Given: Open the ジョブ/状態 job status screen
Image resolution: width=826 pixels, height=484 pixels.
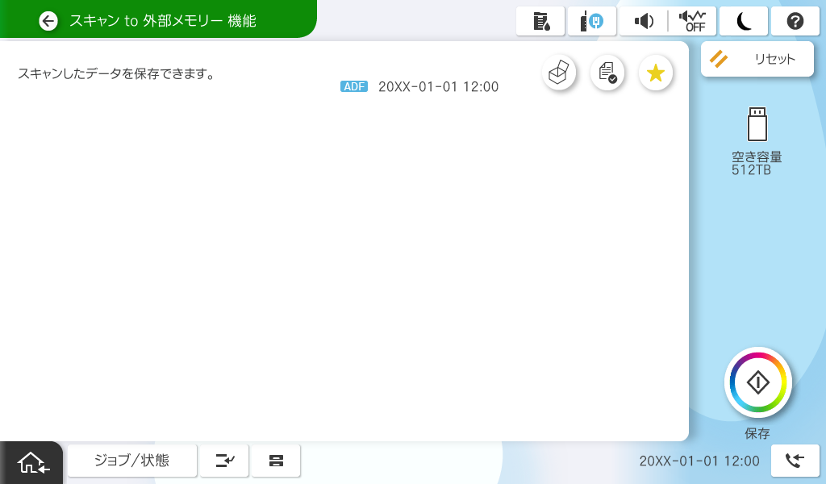Looking at the screenshot, I should [x=132, y=461].
